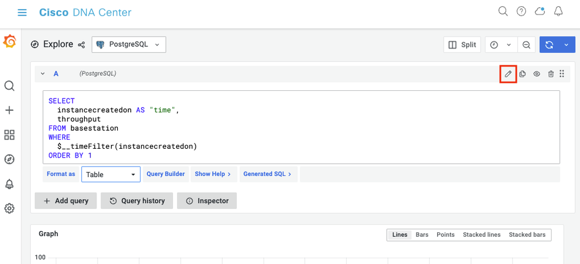580x264 pixels.
Task: Select Stacked bars graph style
Action: coord(527,235)
